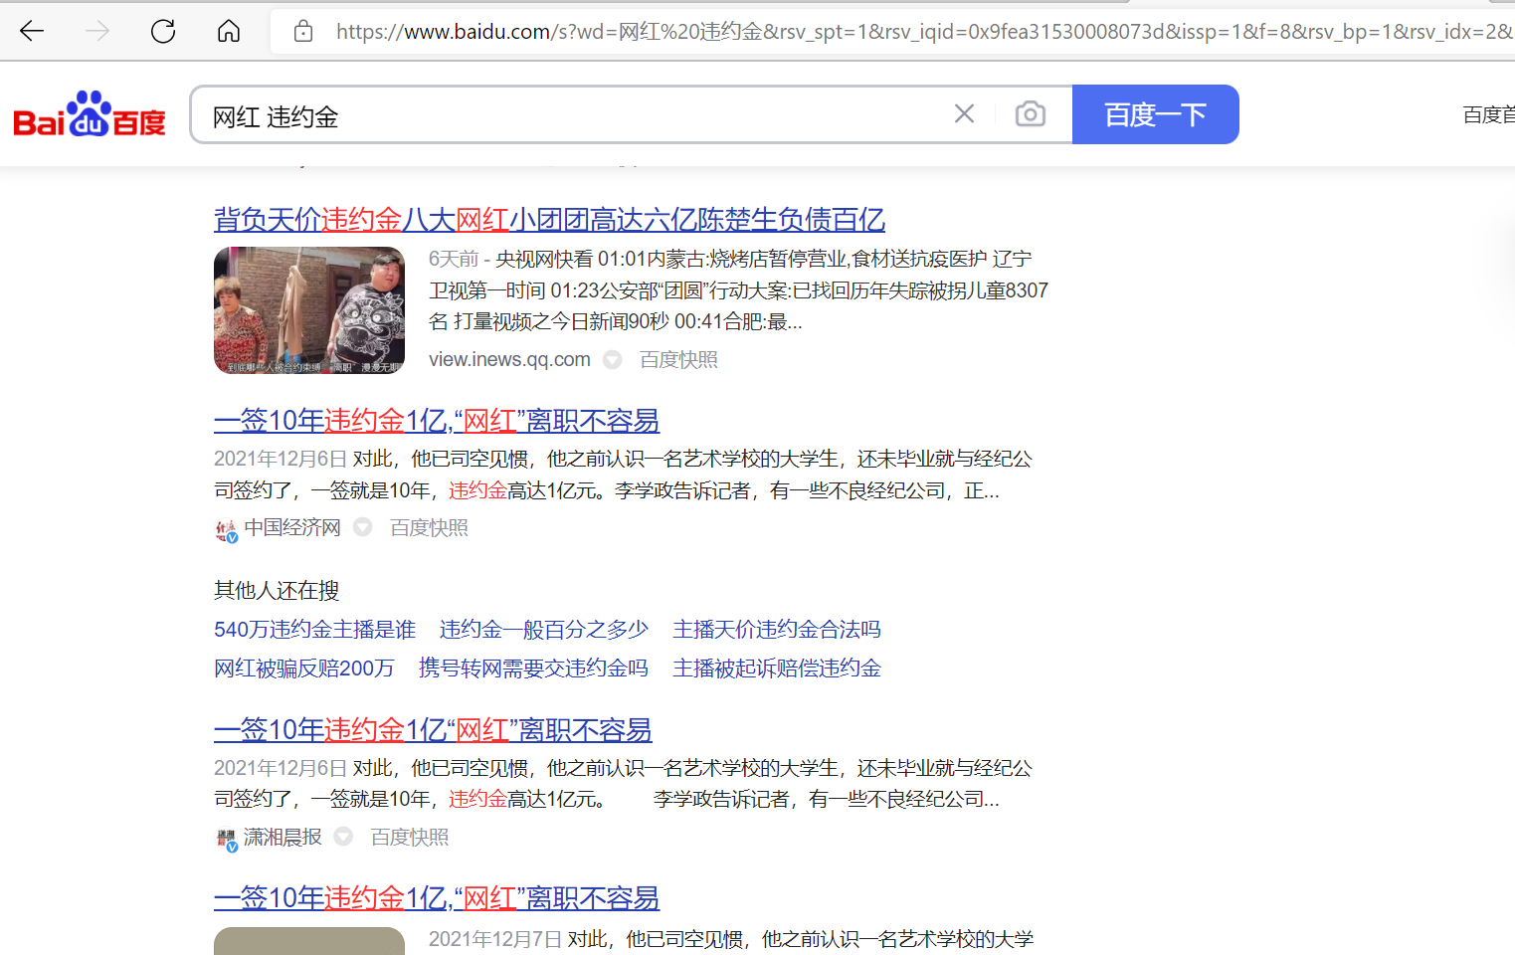Reload the page with the refresh icon
Screen dimensions: 1515x955
(162, 31)
